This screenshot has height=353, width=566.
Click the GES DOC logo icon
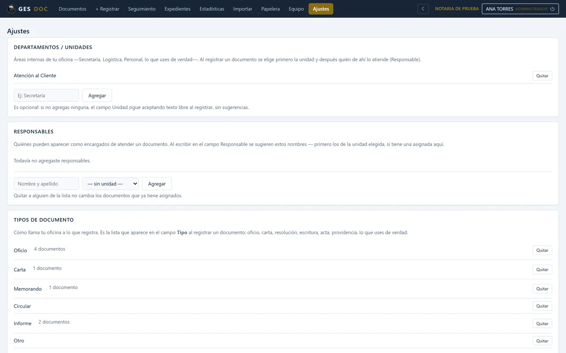point(11,9)
